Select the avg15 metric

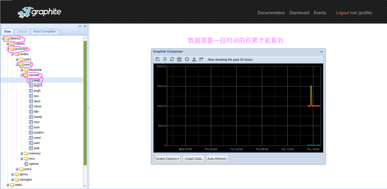click(38, 85)
